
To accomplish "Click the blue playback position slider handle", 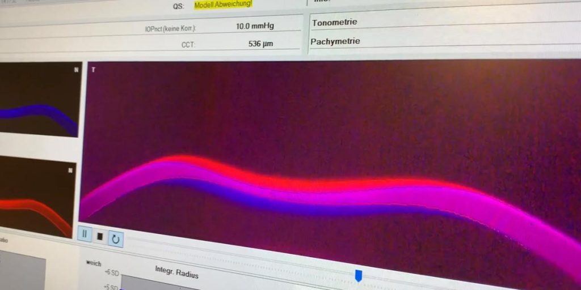I will tap(359, 276).
